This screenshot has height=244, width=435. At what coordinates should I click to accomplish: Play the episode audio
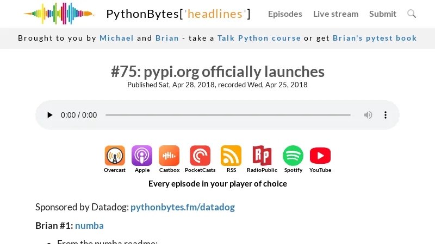pos(50,115)
